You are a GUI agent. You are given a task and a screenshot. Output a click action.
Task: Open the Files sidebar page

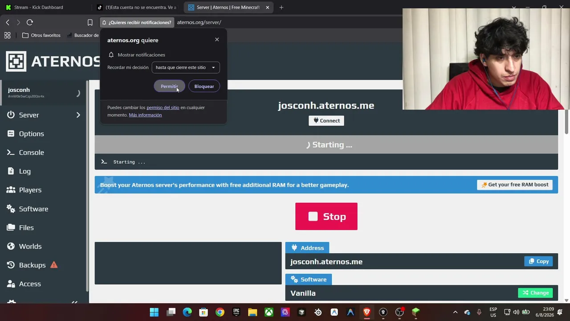click(26, 227)
